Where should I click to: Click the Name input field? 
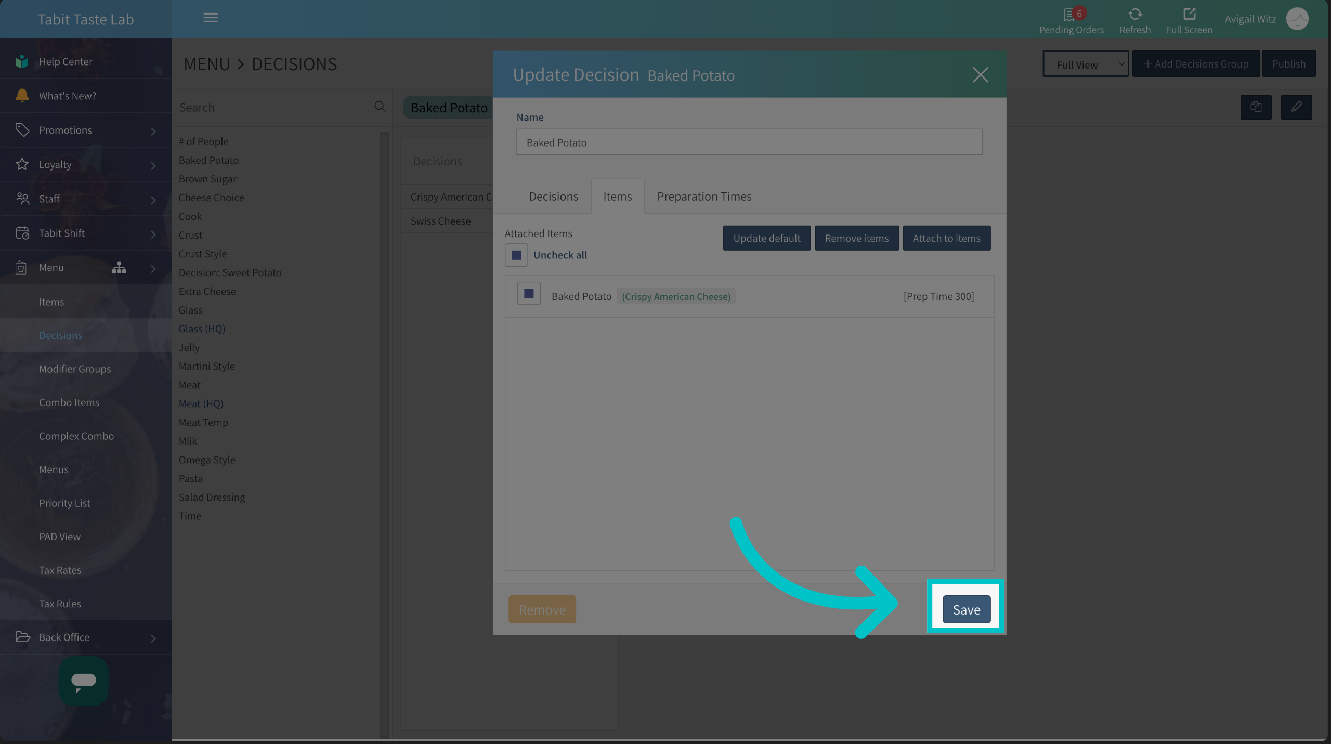pyautogui.click(x=749, y=142)
